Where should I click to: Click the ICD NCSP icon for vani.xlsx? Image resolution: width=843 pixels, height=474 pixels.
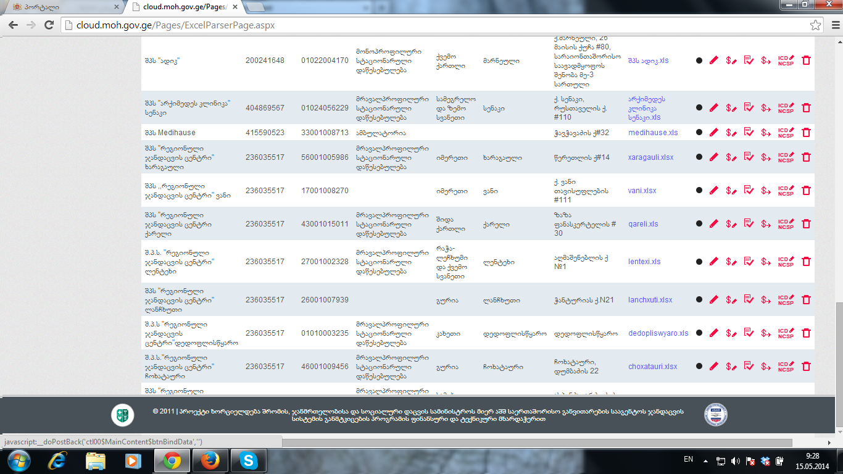coord(786,191)
